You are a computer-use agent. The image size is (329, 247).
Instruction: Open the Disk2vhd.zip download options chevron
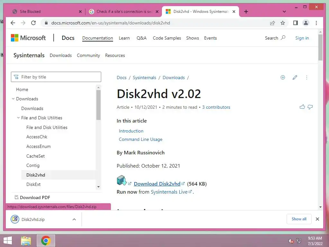(x=74, y=219)
